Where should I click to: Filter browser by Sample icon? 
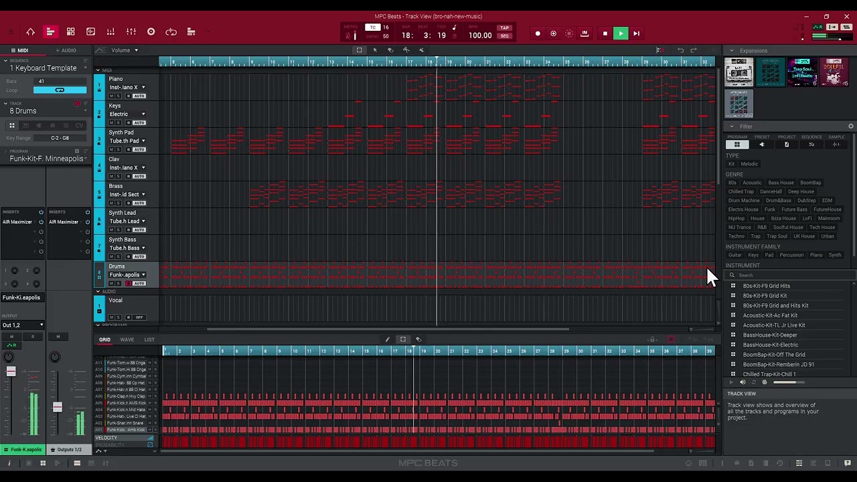pyautogui.click(x=836, y=145)
